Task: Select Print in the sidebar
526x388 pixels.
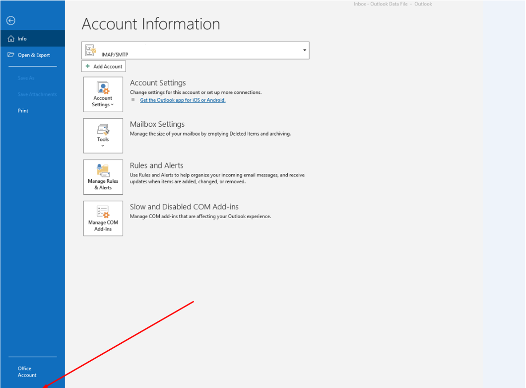Action: 23,110
